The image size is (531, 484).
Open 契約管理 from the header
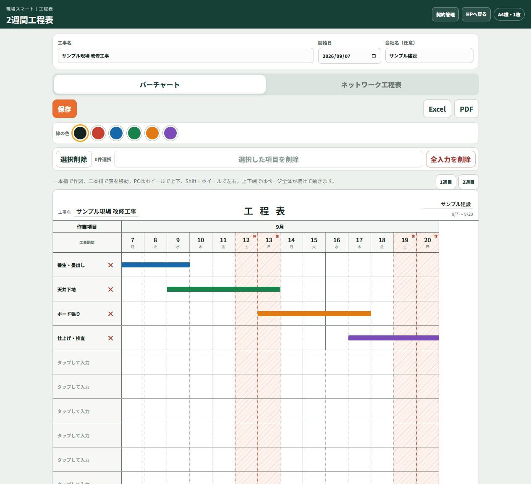point(445,14)
